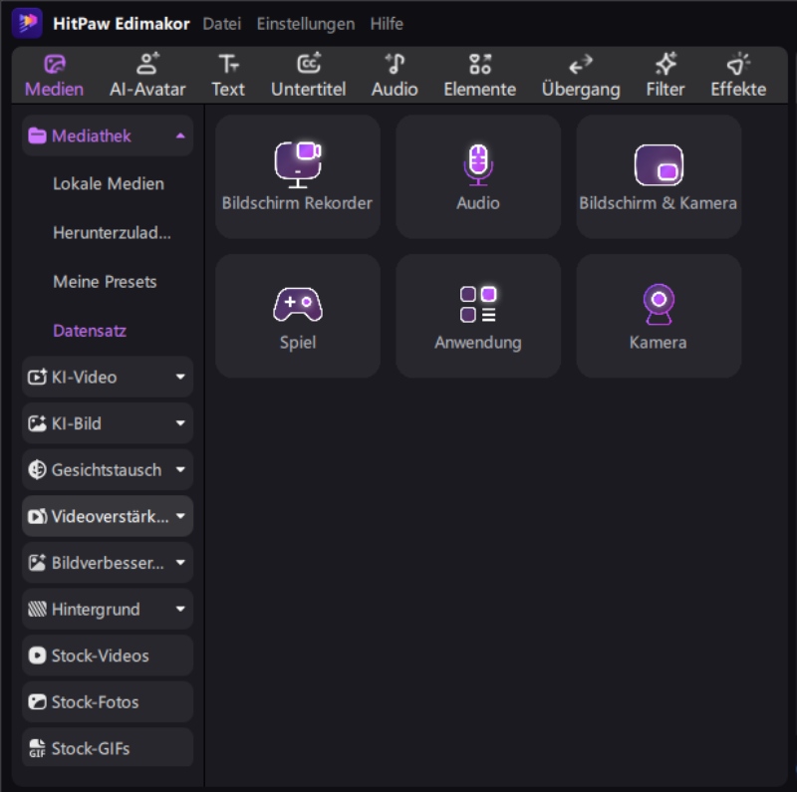The image size is (797, 792).
Task: Start the Spiel gamepad recorder
Action: point(298,304)
